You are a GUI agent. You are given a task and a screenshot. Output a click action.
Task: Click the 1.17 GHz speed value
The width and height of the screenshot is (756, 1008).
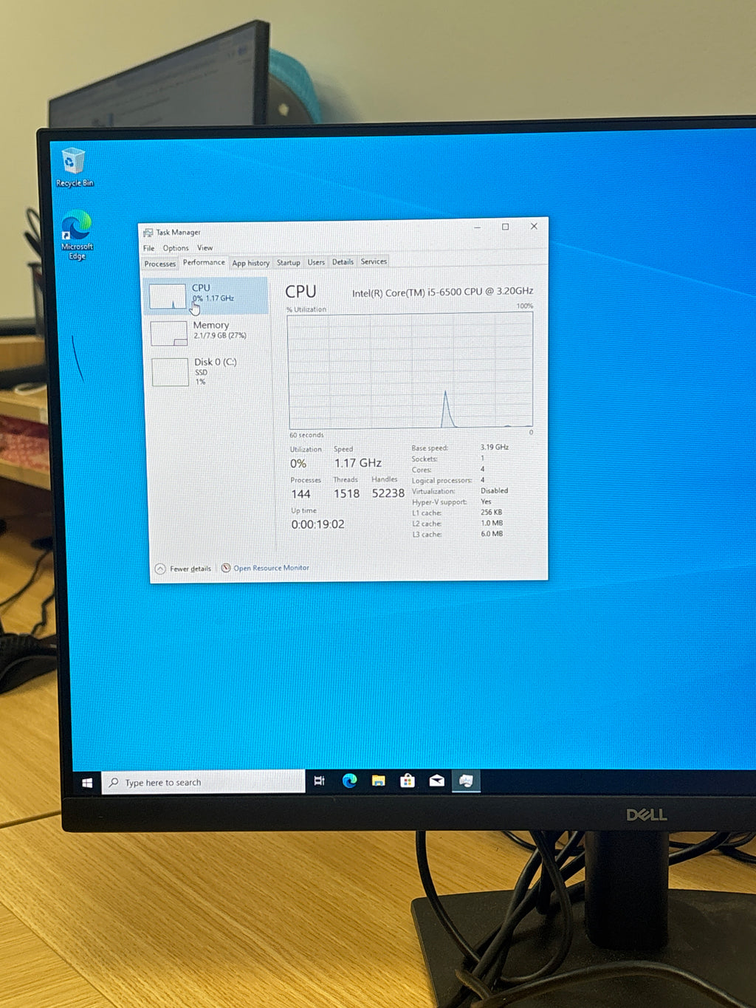pos(357,463)
